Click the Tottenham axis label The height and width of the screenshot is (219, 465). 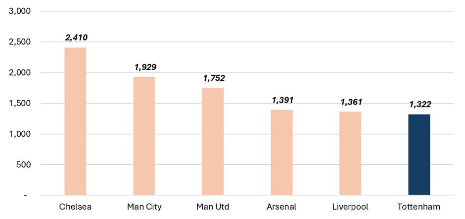419,207
